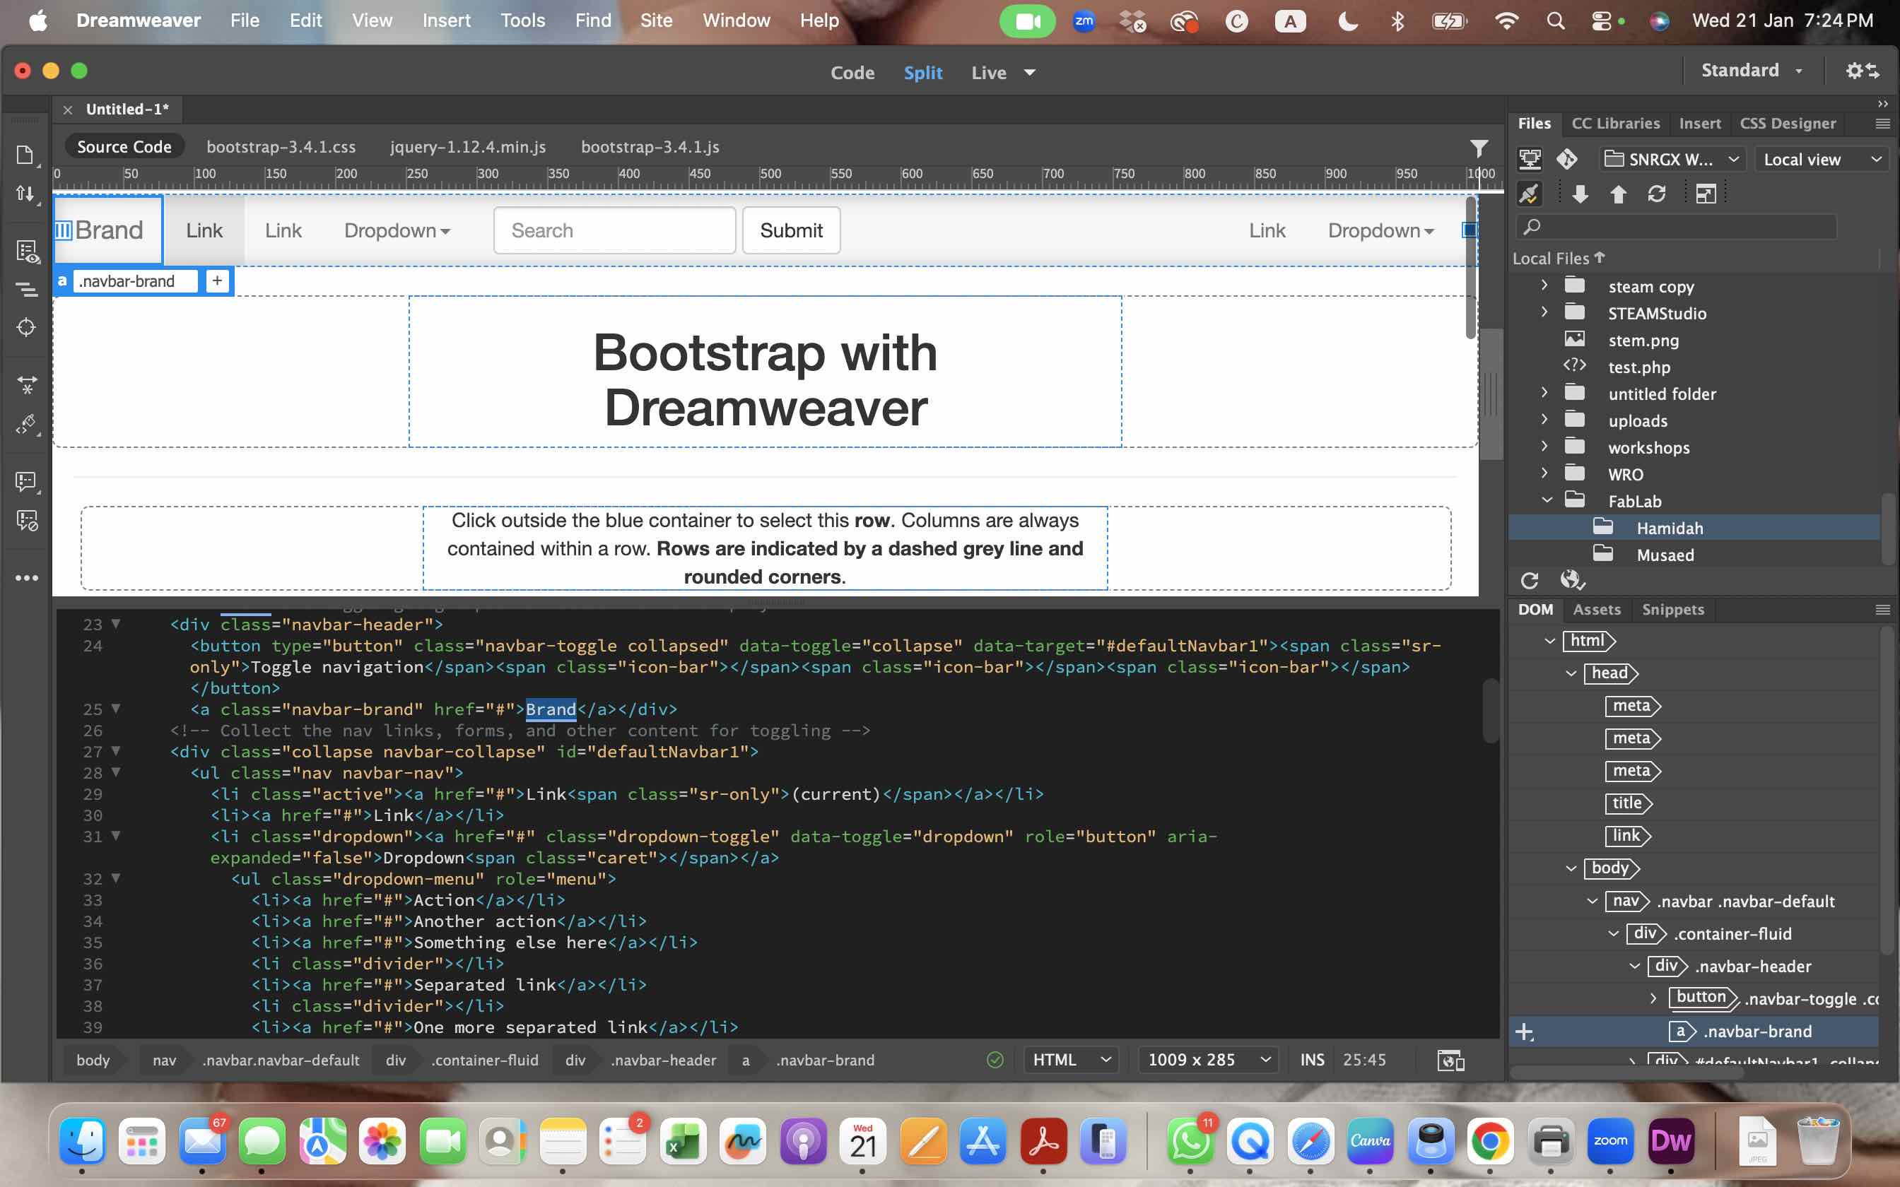Open File Management icon in left toolbar

[25, 194]
